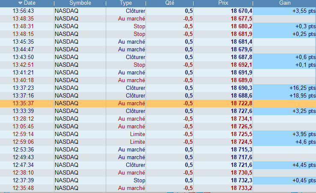Screen dimensions: 316x193
Task: Click price 18 734,1
Action: [x=241, y=119]
